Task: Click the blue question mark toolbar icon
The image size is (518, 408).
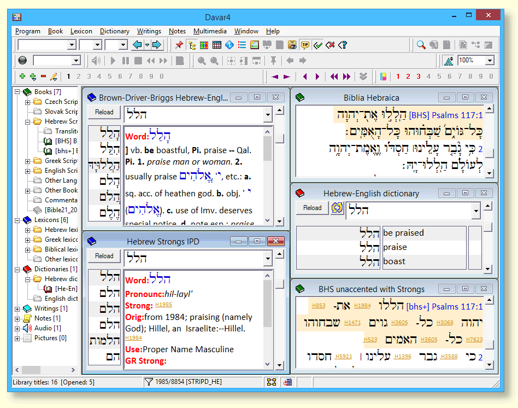Action: (343, 45)
